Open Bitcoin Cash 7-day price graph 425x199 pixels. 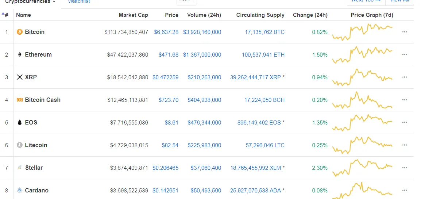coord(362,100)
